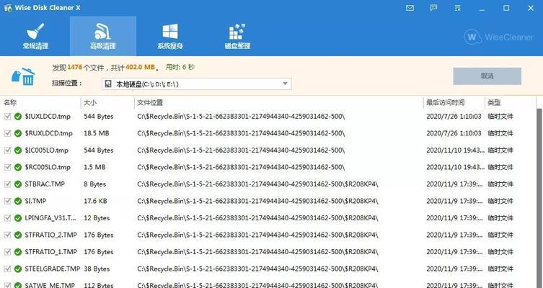Click the dropdown arrow of scan location
Screen dimensions: 543x288
coord(285,84)
